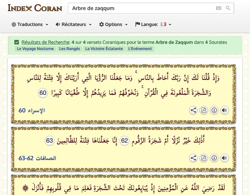
Task: Show info for verse Al-Isra 60
Action: [214, 110]
